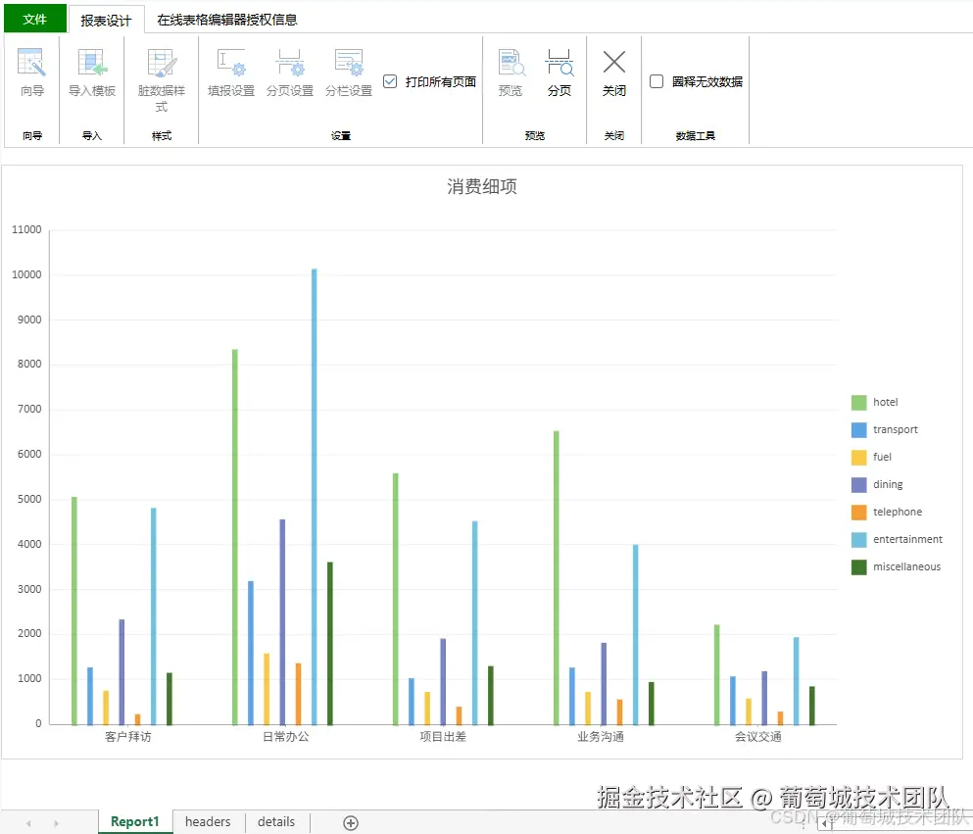This screenshot has height=834, width=973.
Task: Switch to the details sheet tab
Action: point(275,821)
